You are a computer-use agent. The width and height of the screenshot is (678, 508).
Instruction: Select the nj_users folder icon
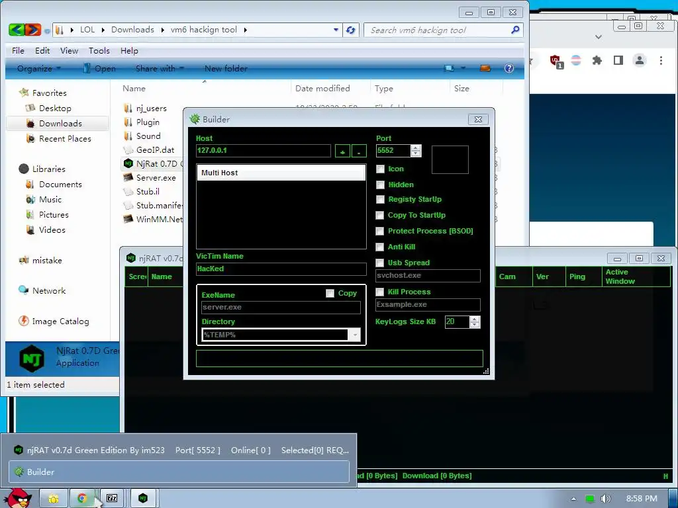pos(128,108)
